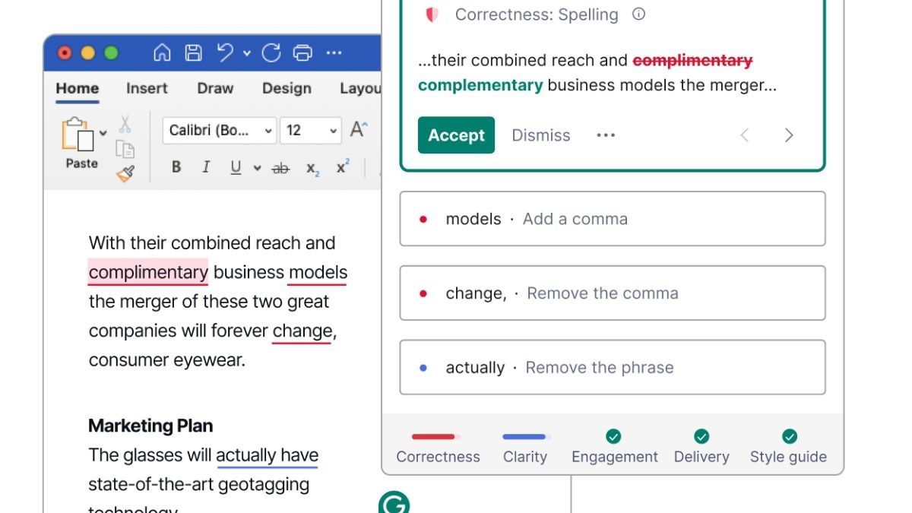
Task: Toggle subscript formatting
Action: pyautogui.click(x=313, y=169)
